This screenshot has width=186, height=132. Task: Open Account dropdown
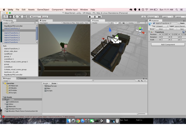pyautogui.click(x=153, y=17)
